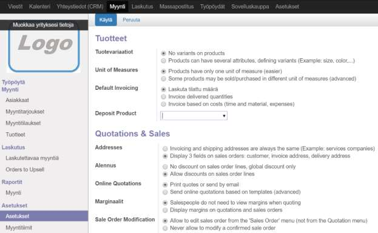
Task: Go to Työpöydät in top bar
Action: (x=212, y=7)
